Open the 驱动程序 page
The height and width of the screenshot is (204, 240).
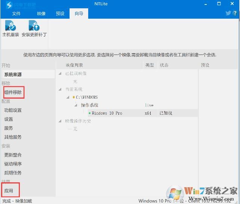(13, 164)
